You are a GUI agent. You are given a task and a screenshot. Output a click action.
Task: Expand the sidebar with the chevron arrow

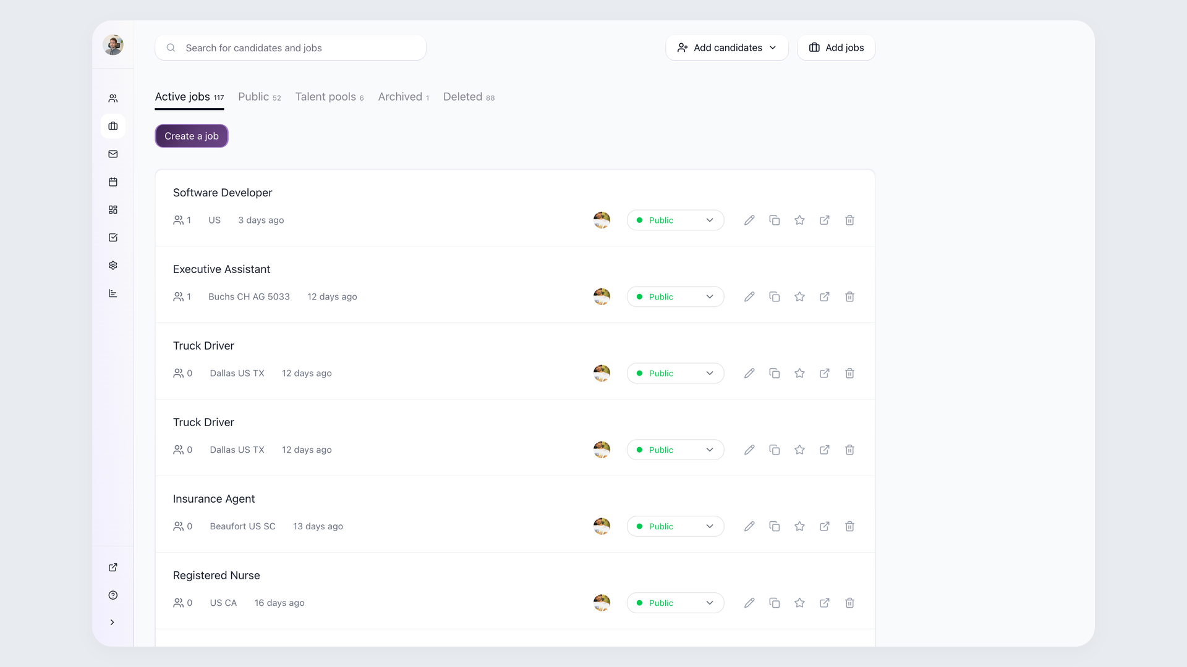pyautogui.click(x=112, y=622)
